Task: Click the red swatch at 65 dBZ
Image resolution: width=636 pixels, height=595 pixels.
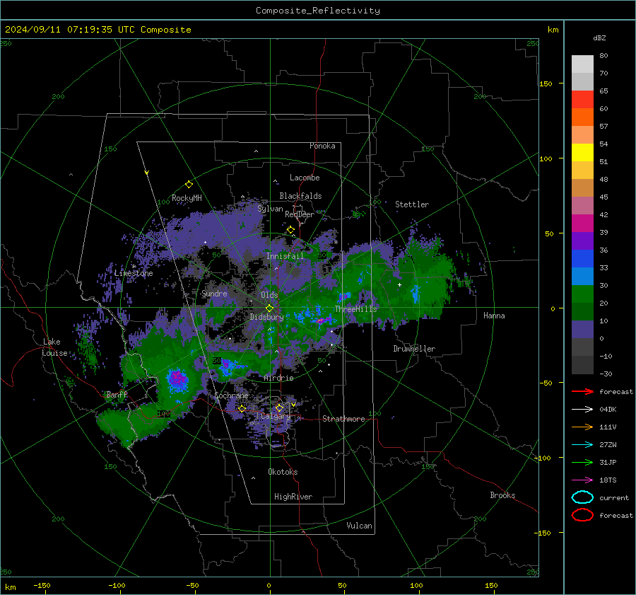Action: (582, 100)
